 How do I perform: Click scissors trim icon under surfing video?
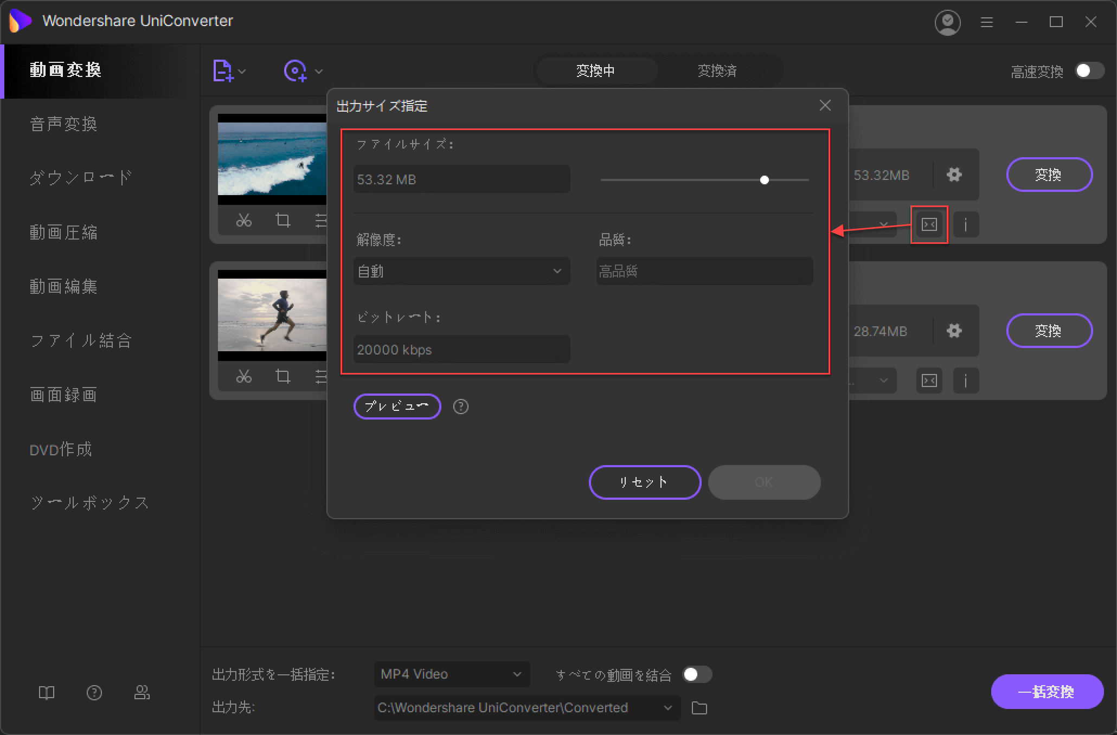(244, 220)
